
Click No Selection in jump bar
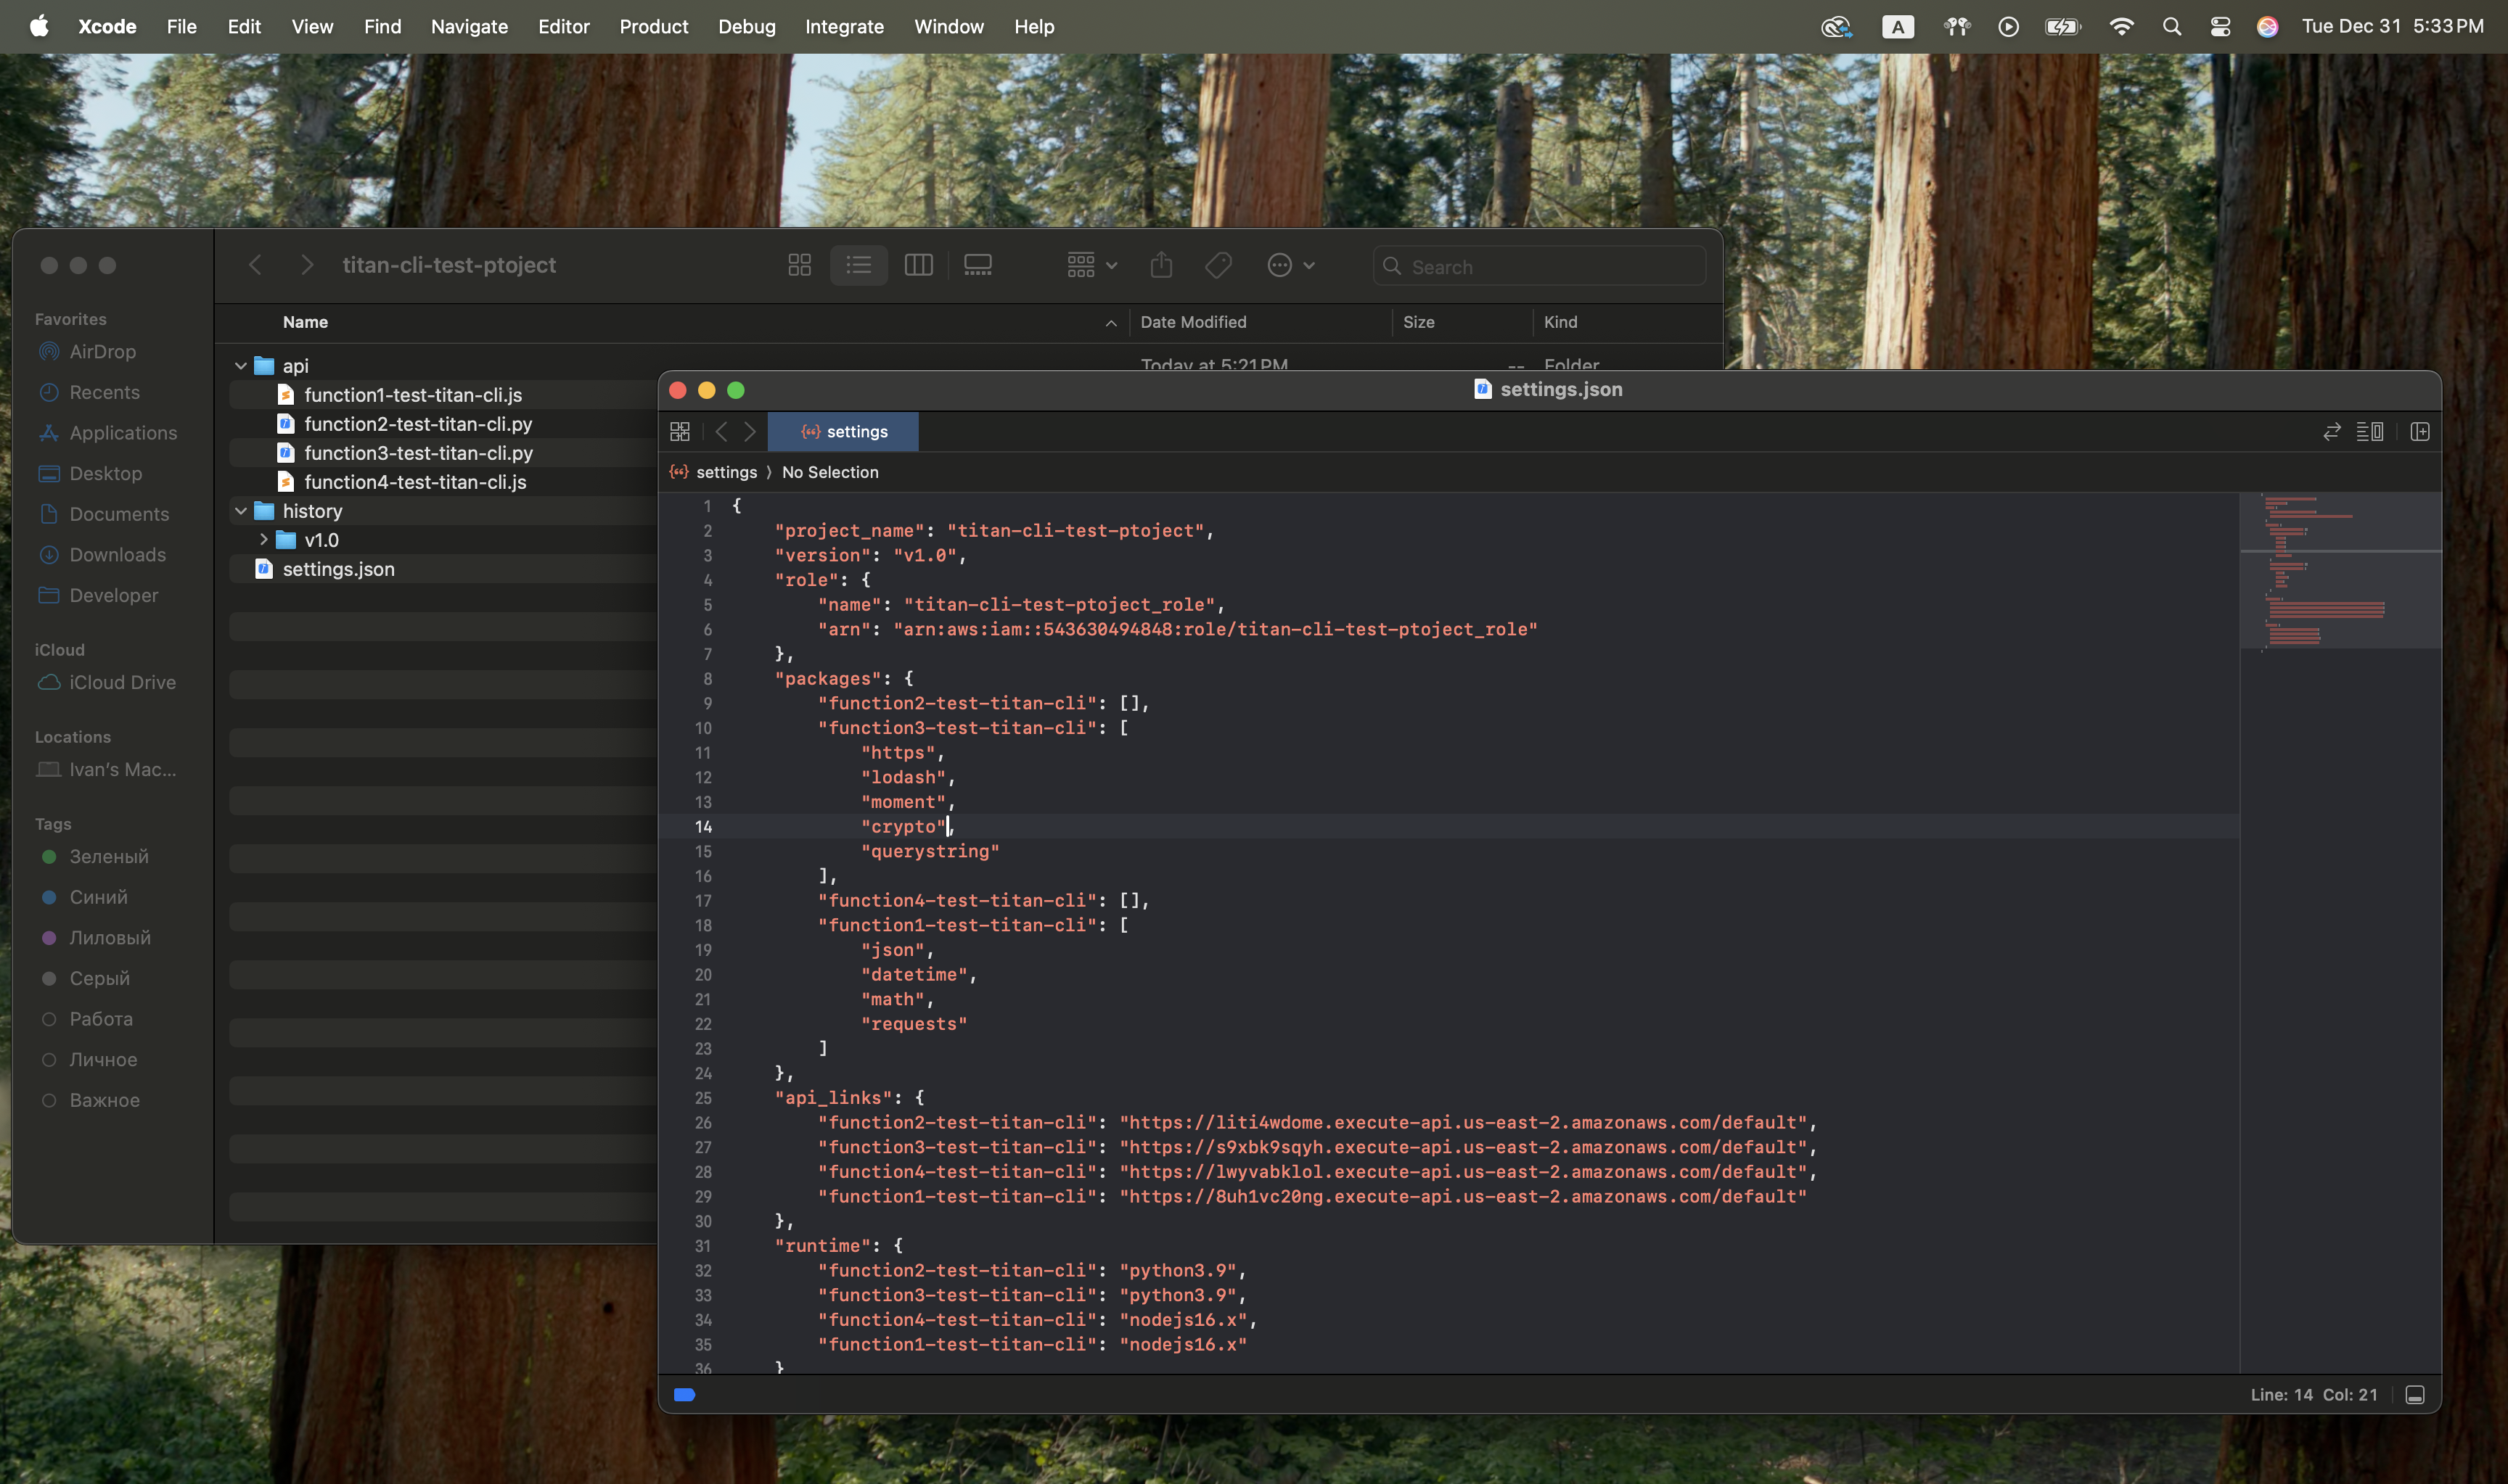click(829, 472)
